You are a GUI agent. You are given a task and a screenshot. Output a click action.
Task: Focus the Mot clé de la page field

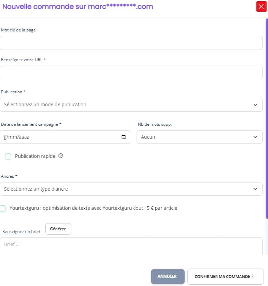[x=131, y=43]
